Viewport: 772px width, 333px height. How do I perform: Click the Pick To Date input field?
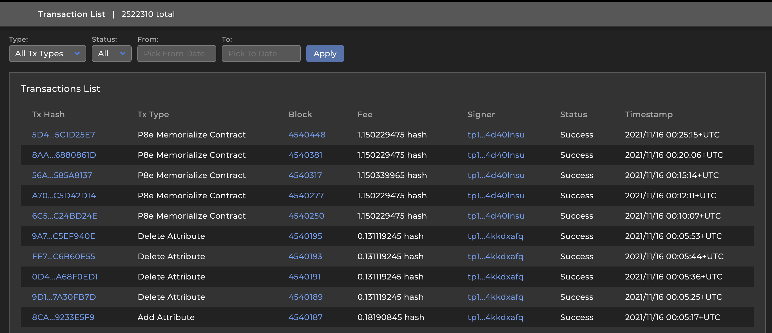[261, 53]
